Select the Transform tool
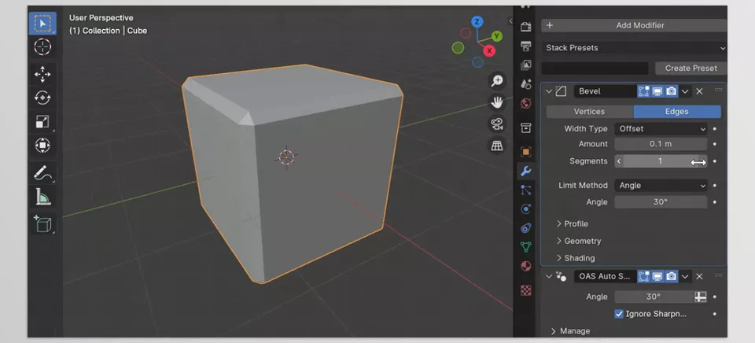This screenshot has width=755, height=343. [x=42, y=145]
